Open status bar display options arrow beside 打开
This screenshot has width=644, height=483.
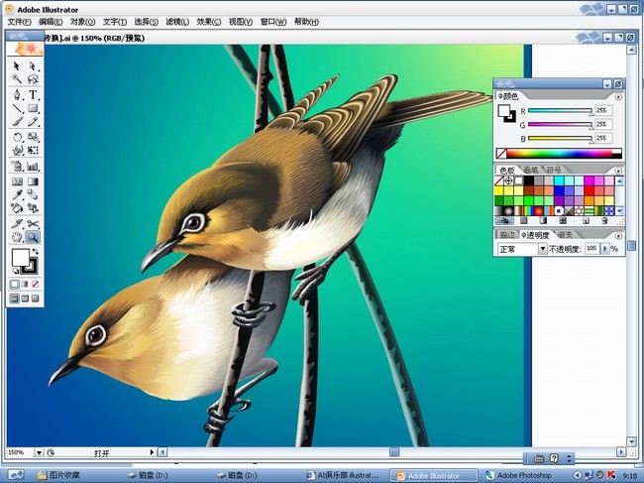(152, 452)
